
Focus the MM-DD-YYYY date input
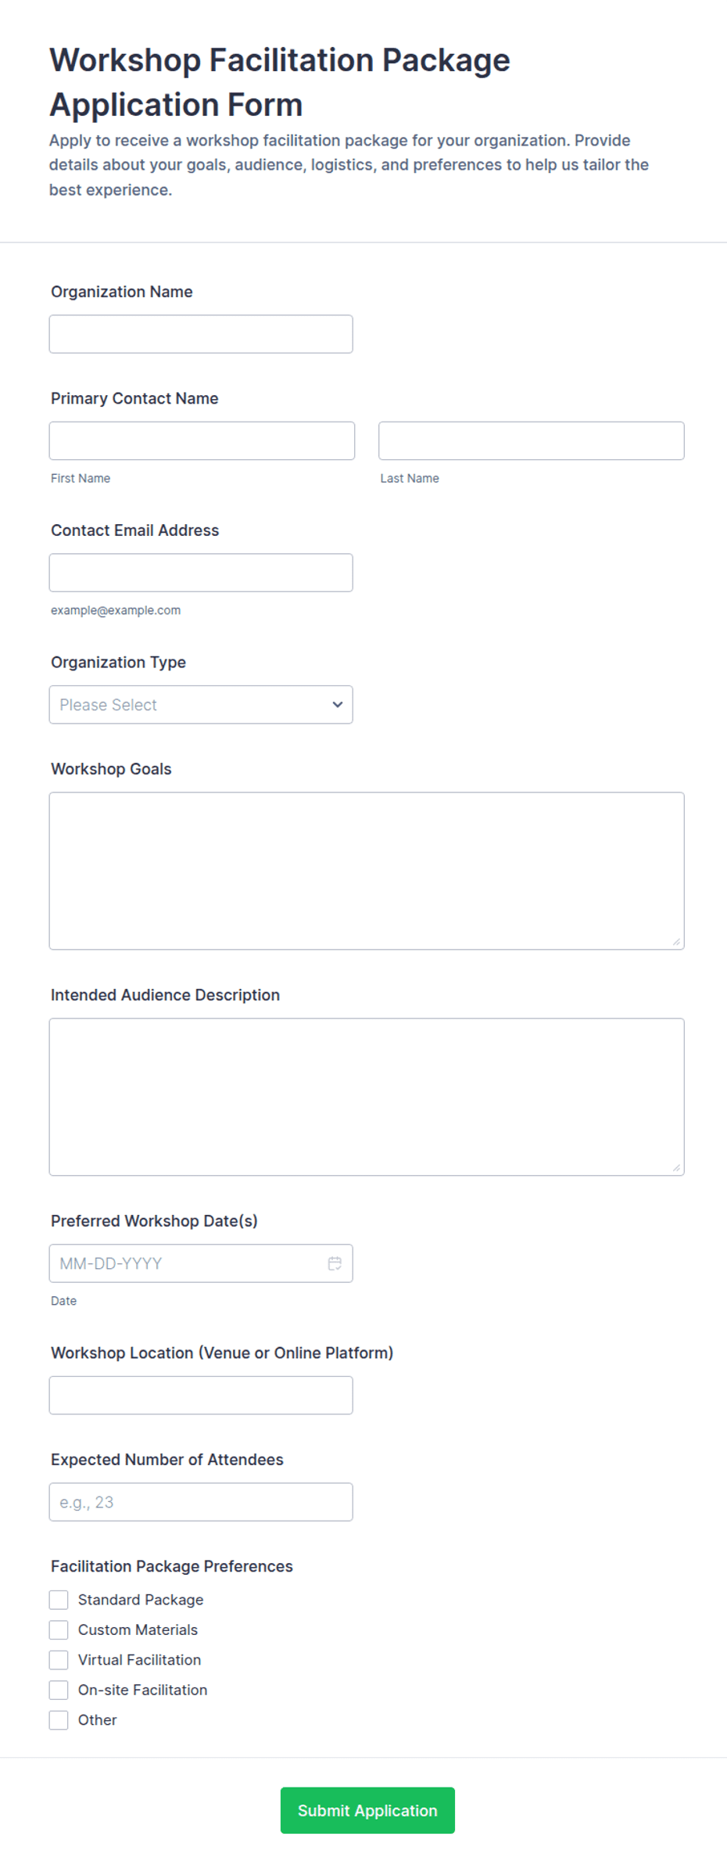point(201,1263)
